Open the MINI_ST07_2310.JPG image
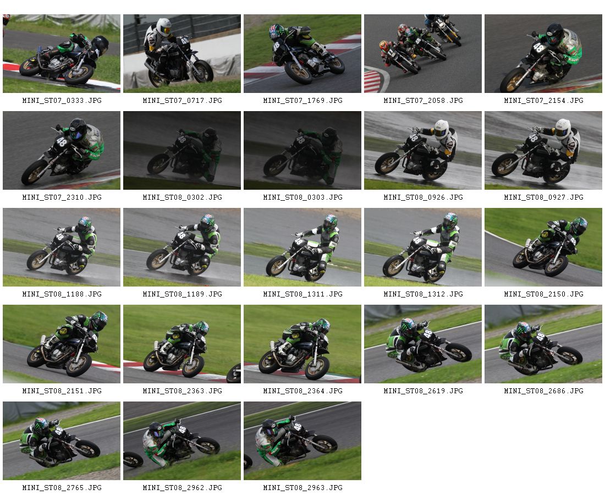This screenshot has width=605, height=495. [x=62, y=151]
